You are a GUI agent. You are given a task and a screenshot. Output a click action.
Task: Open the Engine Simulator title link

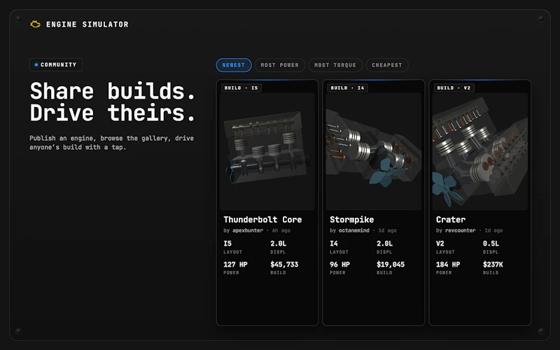[x=87, y=24]
